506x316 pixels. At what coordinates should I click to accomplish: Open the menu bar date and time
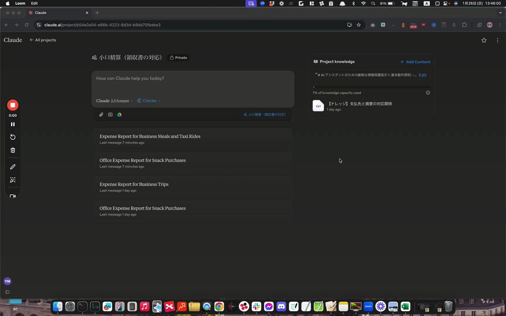tap(481, 3)
